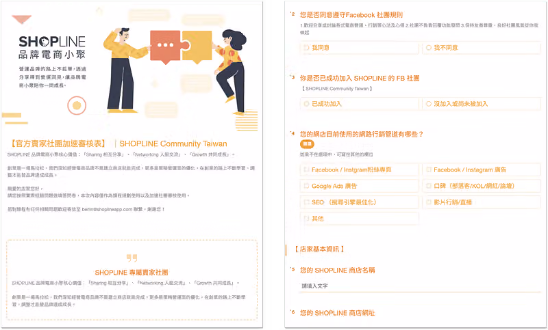Click the orange multi-select badge under question 4
Screen dimensions: 548x330
pyautogui.click(x=307, y=144)
